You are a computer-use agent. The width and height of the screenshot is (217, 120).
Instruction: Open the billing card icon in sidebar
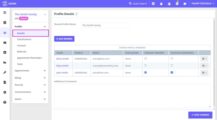(5, 43)
